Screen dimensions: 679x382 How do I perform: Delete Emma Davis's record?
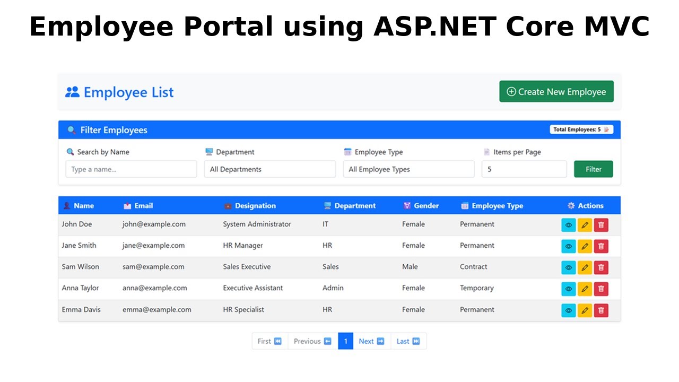click(x=601, y=310)
